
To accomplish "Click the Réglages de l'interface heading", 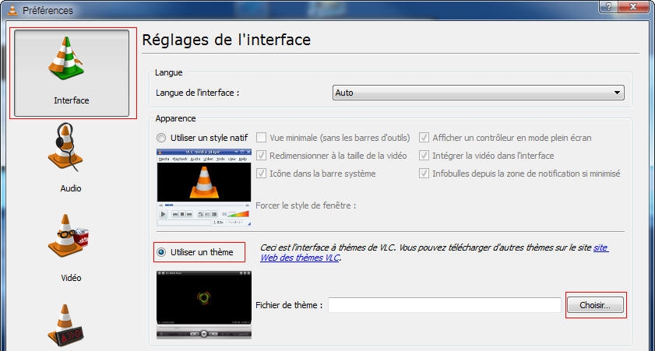I will click(227, 40).
